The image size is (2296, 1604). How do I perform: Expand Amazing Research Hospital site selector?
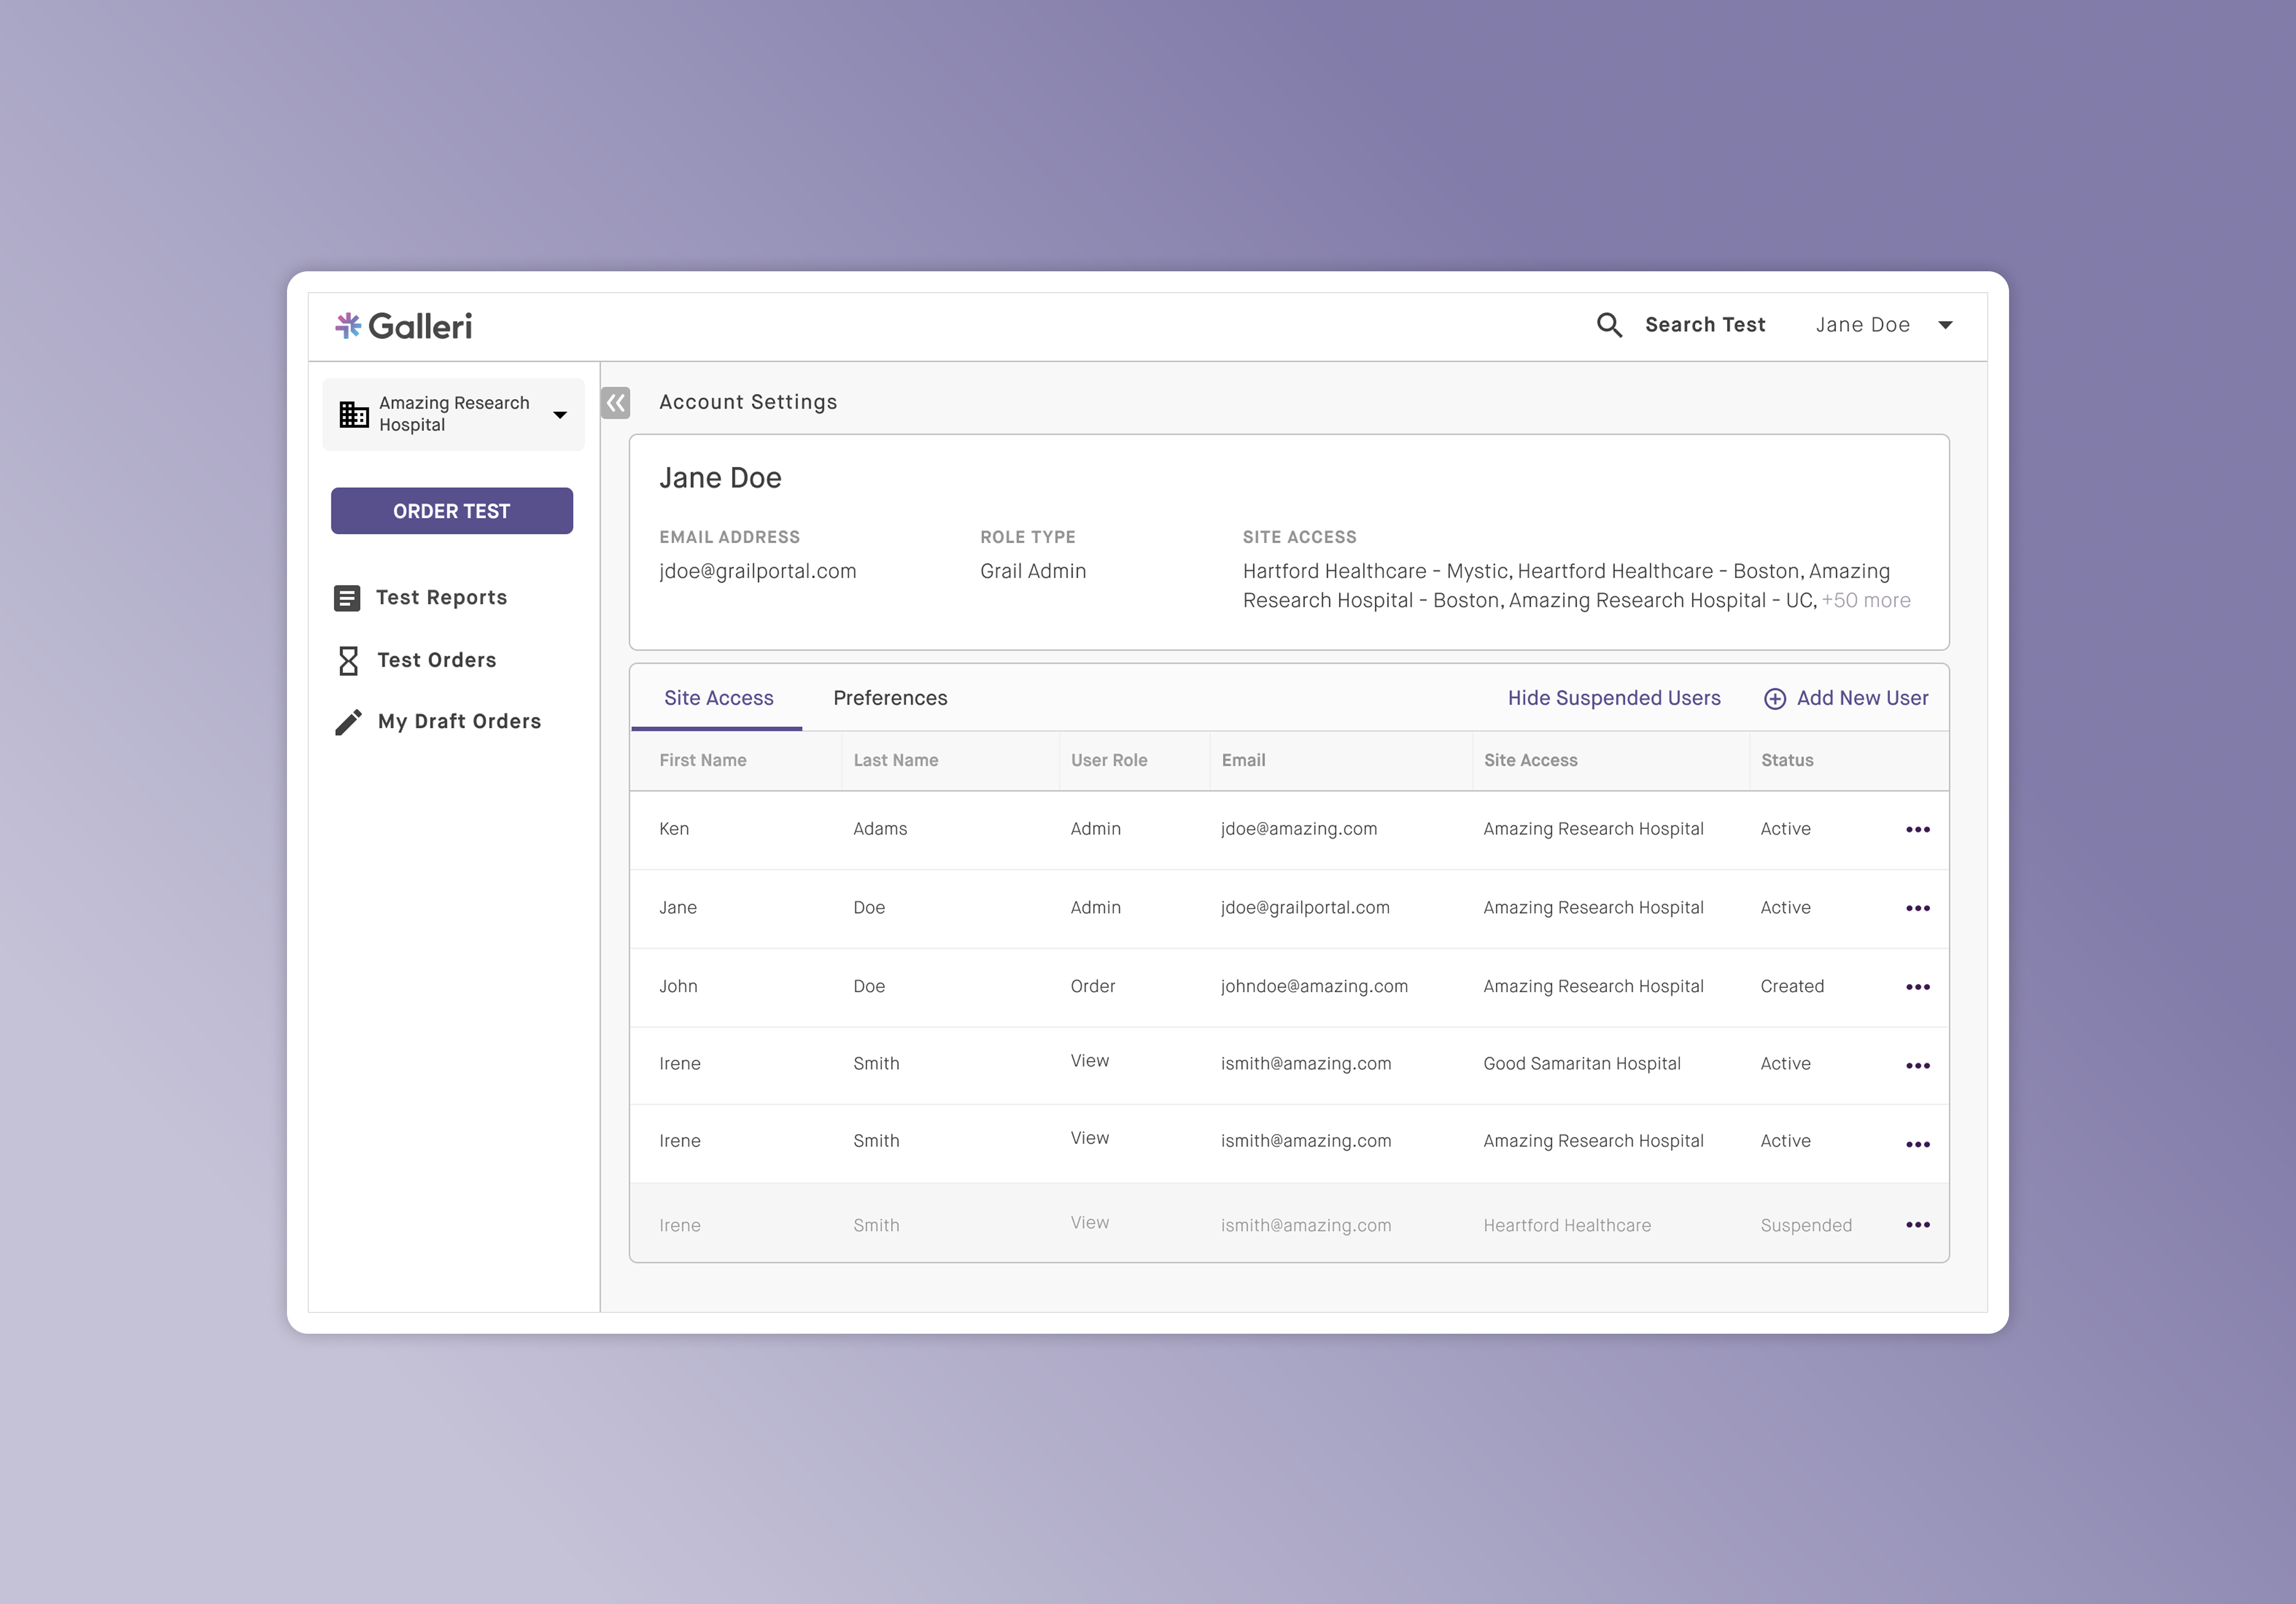click(559, 414)
